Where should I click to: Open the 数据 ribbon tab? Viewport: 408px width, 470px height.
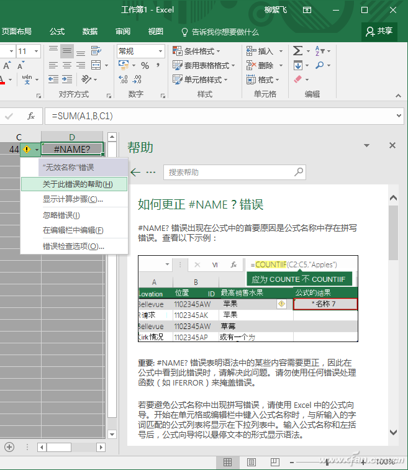click(x=90, y=32)
